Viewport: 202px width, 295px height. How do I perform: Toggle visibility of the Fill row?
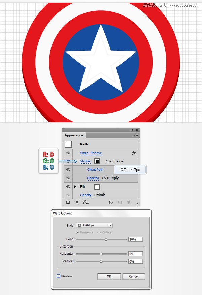click(68, 187)
